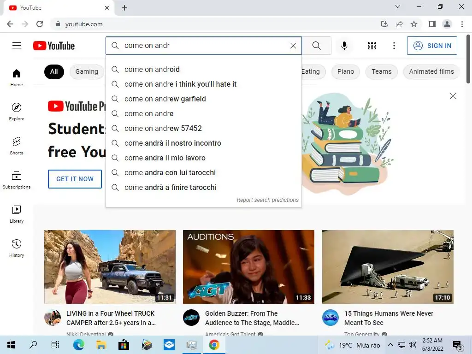Select the Teams filter chip
Screen dimensions: 472x354
(381, 71)
